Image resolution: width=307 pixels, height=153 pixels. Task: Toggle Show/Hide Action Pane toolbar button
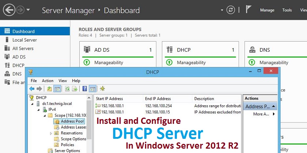(92, 89)
